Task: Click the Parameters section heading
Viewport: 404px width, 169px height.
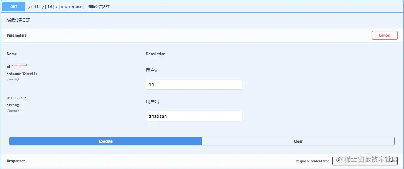Action: click(17, 35)
